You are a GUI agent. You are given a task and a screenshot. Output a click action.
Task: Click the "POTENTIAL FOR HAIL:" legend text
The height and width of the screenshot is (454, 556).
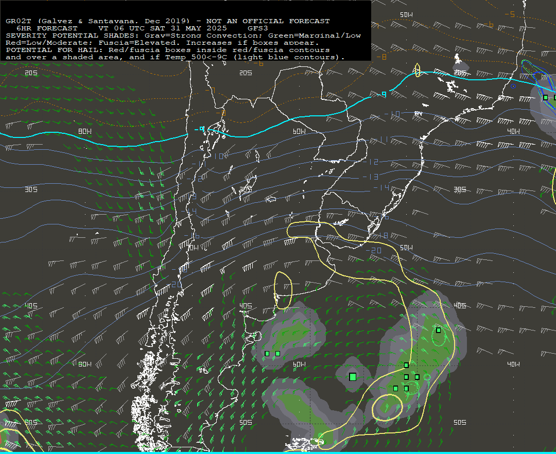(x=54, y=50)
